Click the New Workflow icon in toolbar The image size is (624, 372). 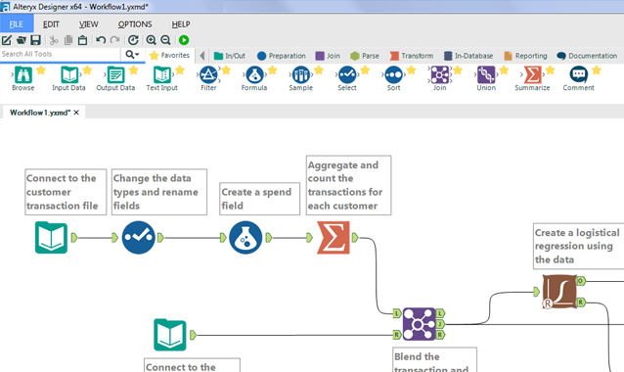7,40
